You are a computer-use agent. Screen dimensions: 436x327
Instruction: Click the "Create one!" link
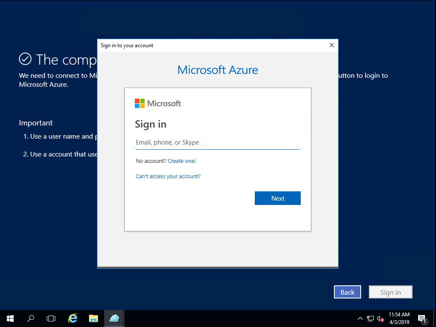(182, 161)
